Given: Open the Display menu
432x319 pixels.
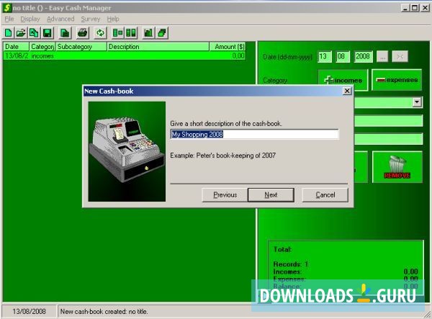Looking at the screenshot, I should [30, 19].
